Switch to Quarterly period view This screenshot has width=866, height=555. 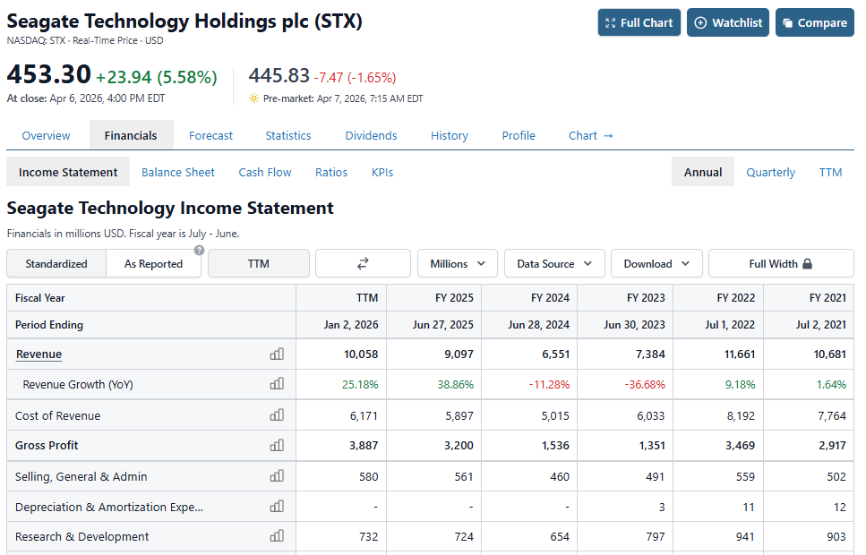coord(770,172)
